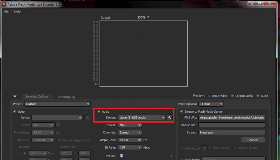Toggle the Audio encoding checkbox
The width and height of the screenshot is (280, 160).
pos(99,112)
